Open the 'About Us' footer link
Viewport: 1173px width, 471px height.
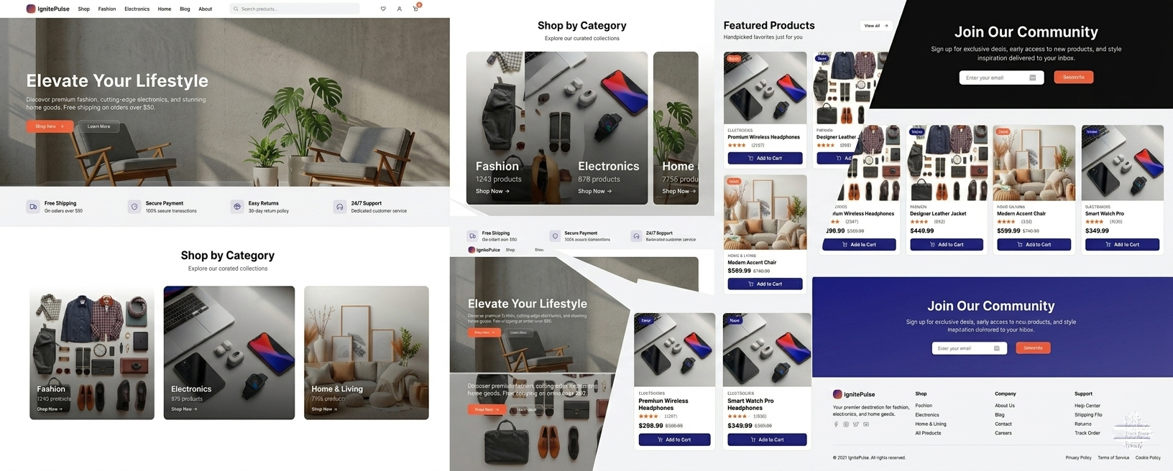click(1005, 406)
